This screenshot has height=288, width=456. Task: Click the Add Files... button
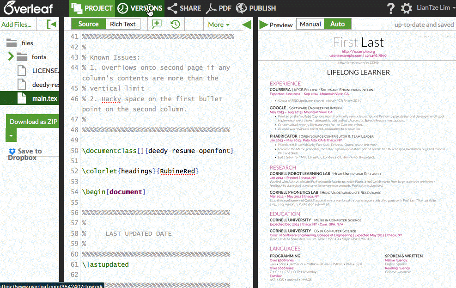coord(17,25)
